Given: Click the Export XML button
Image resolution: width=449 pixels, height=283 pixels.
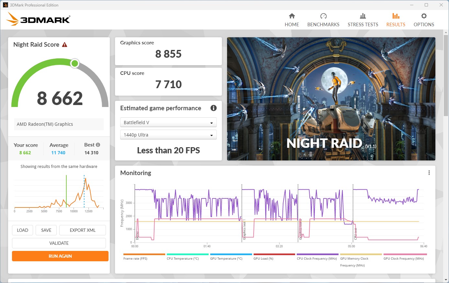Looking at the screenshot, I should 83,230.
